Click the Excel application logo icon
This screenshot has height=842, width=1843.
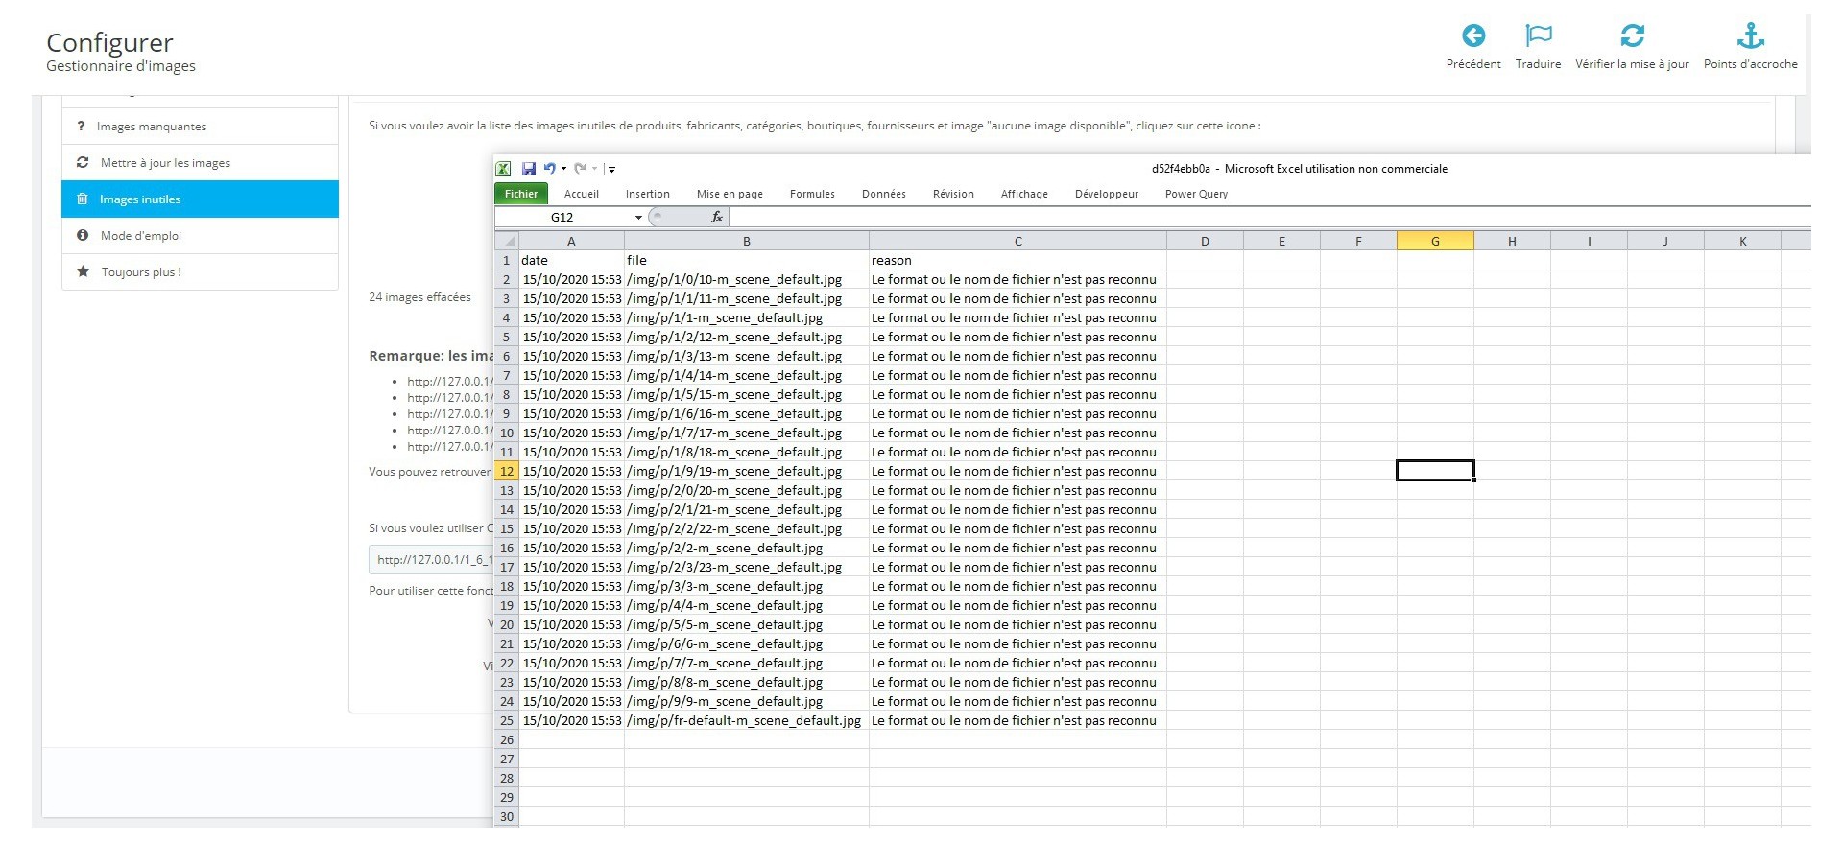point(503,169)
